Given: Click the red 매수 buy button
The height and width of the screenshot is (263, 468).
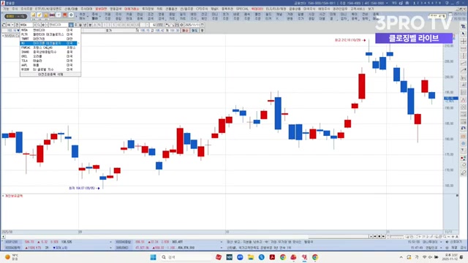Looking at the screenshot, I should (185, 31).
